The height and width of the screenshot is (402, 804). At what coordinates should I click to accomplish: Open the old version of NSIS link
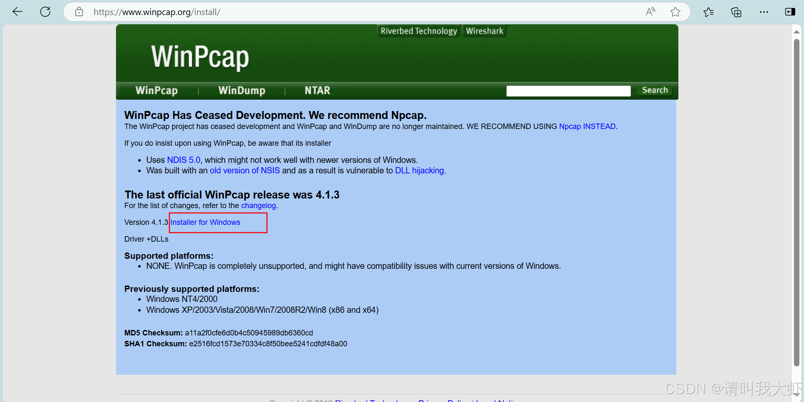245,170
